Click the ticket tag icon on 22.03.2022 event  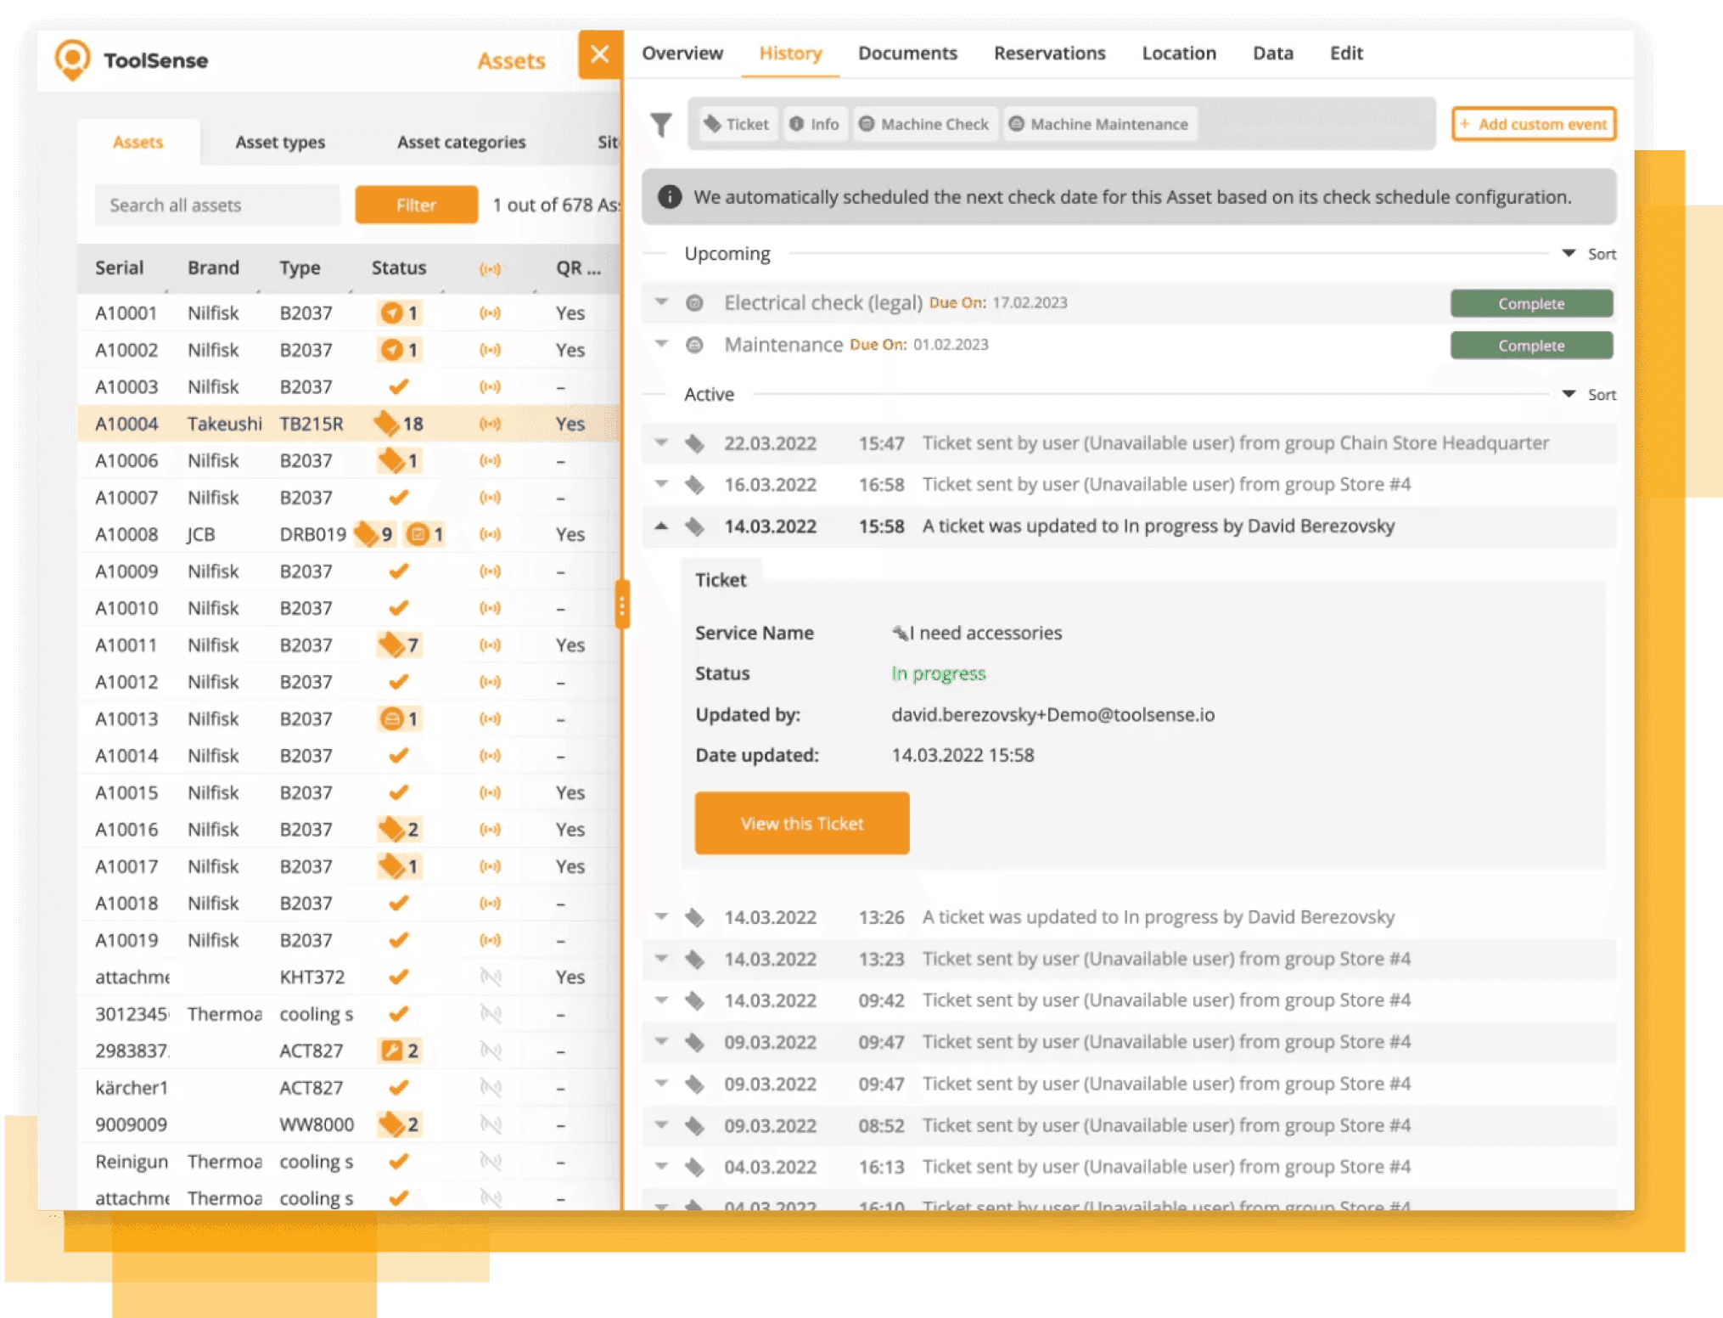coord(695,443)
